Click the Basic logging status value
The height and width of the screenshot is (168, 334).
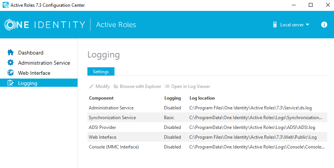[x=169, y=118]
